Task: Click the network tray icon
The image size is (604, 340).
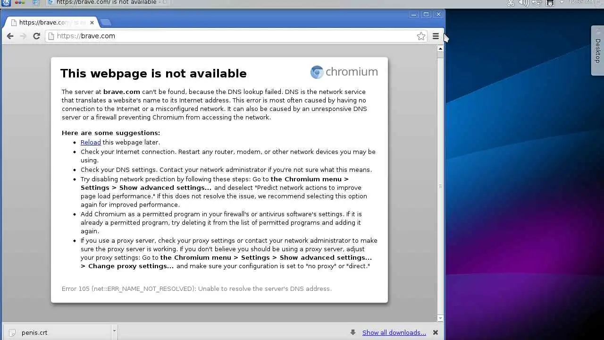Action: click(x=550, y=3)
